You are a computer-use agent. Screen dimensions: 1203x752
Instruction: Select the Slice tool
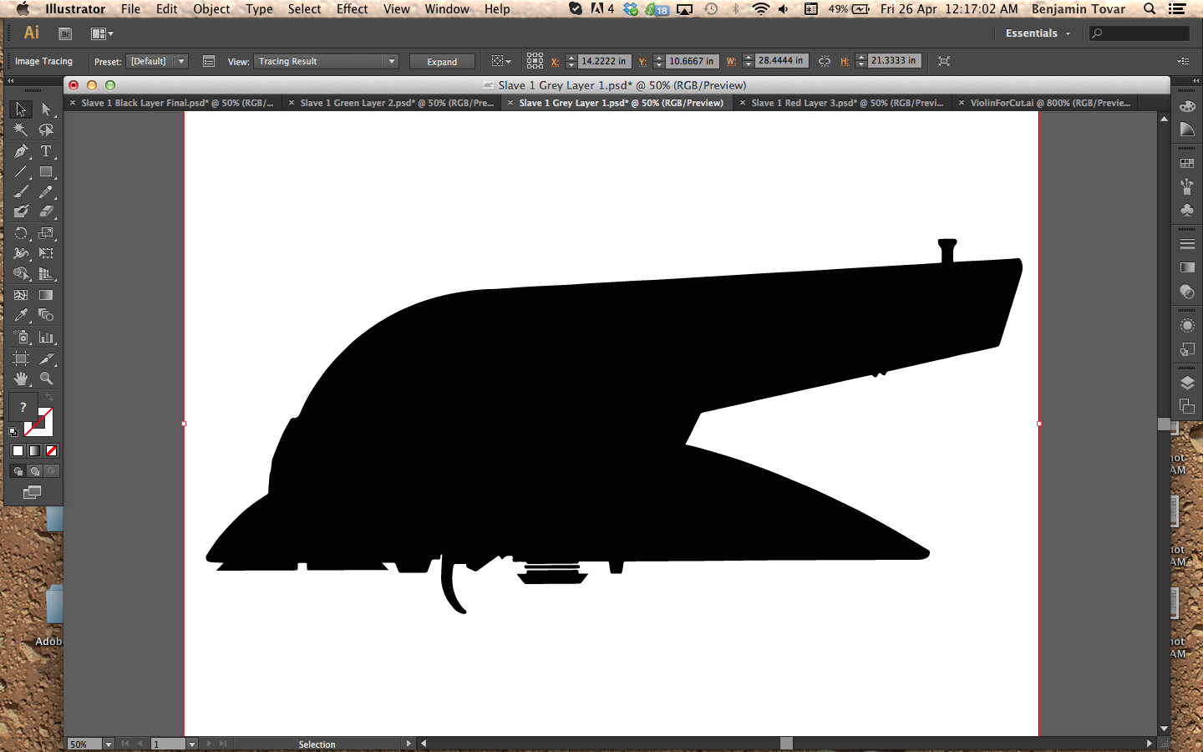(x=46, y=358)
